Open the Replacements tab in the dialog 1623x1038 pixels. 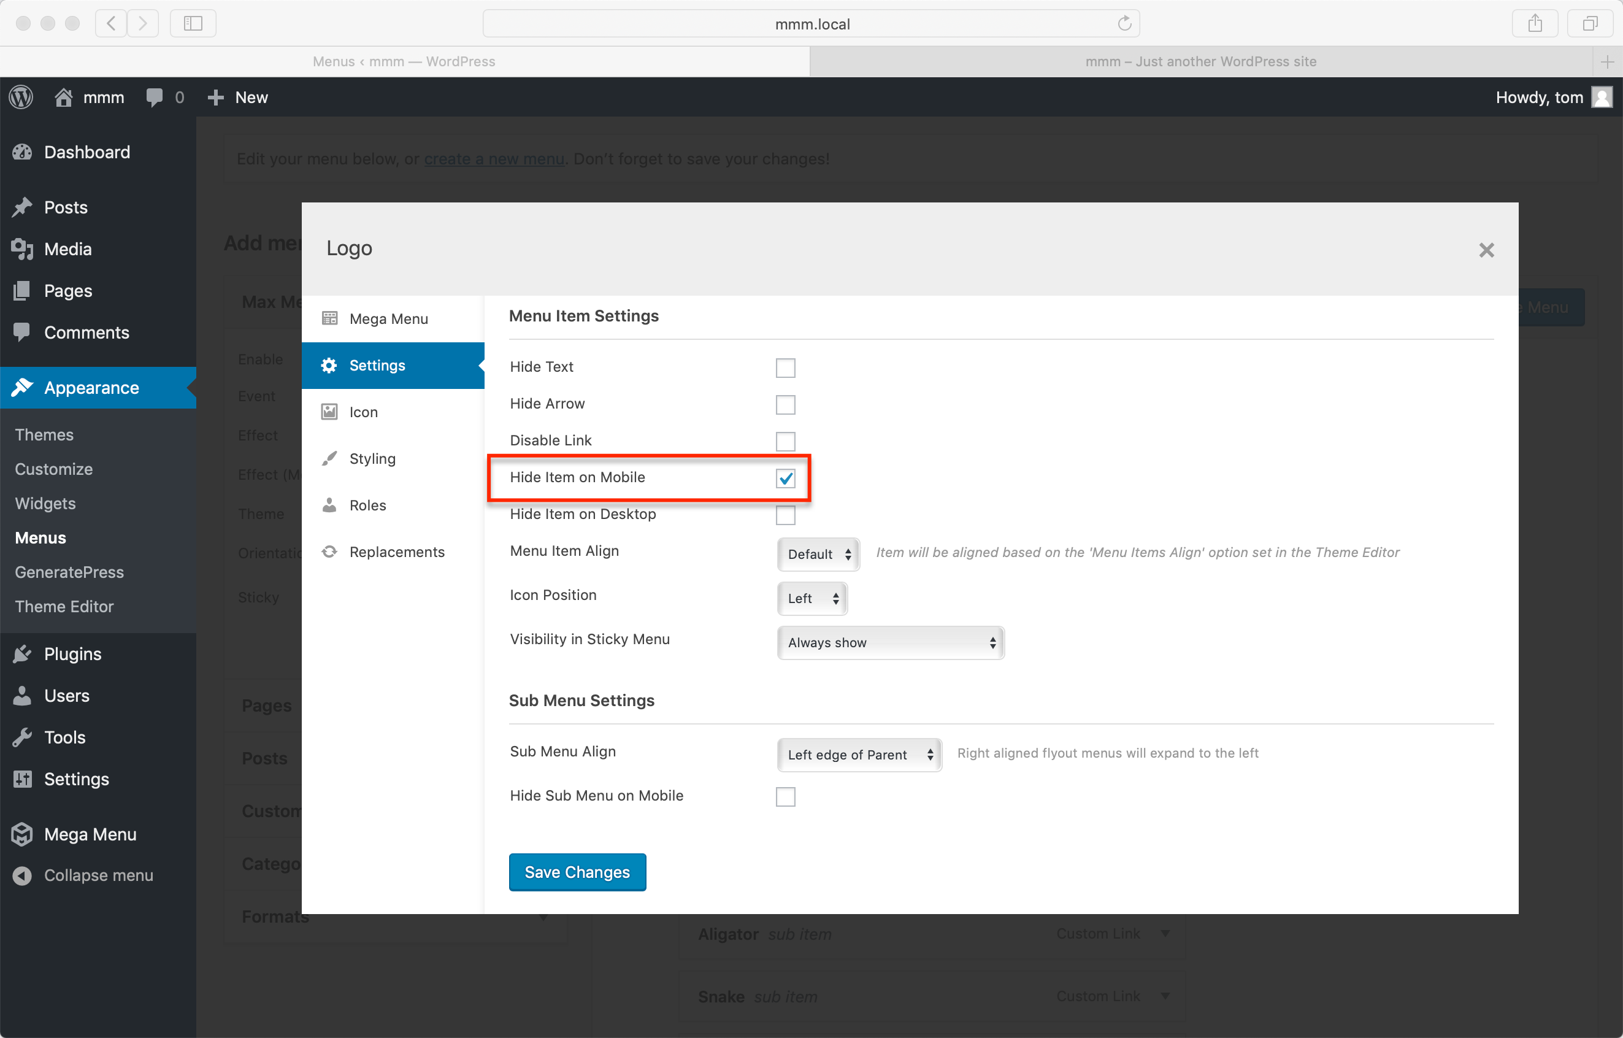tap(396, 552)
